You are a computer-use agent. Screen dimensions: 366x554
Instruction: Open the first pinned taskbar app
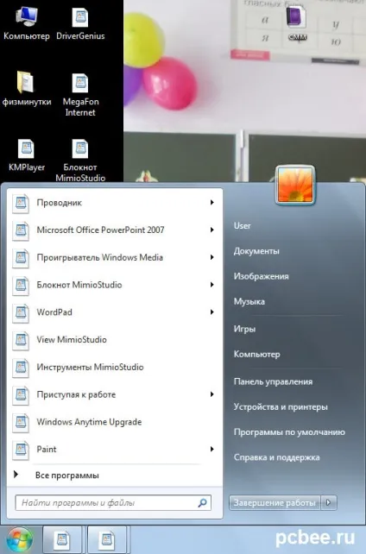(x=62, y=540)
